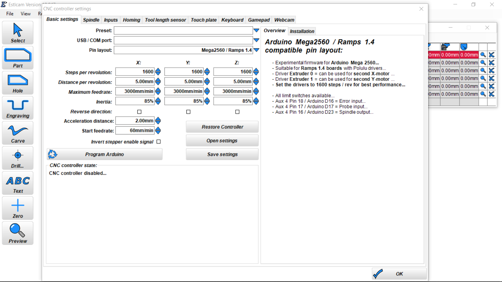Image resolution: width=502 pixels, height=282 pixels.
Task: Select the Part tool in sidebar
Action: tap(18, 58)
